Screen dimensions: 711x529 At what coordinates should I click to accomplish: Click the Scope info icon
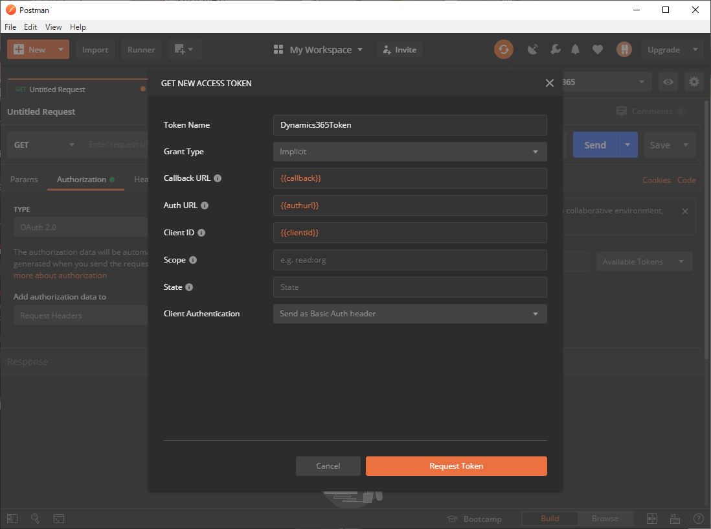[x=193, y=260]
